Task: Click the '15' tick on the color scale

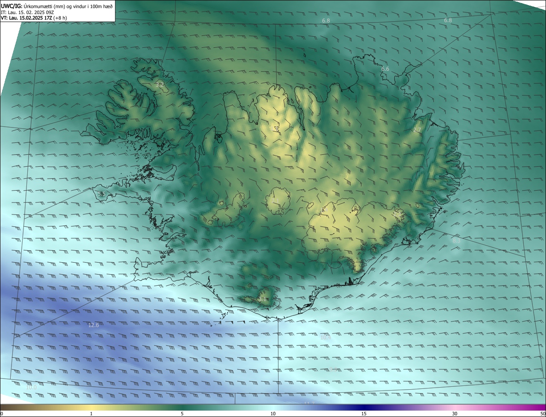Action: click(x=364, y=414)
